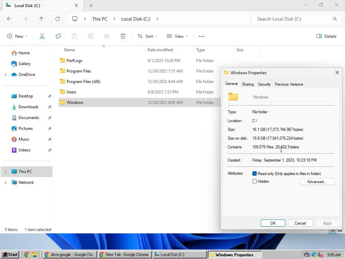Sort by Date modified column header
The height and width of the screenshot is (259, 345).
169,50
